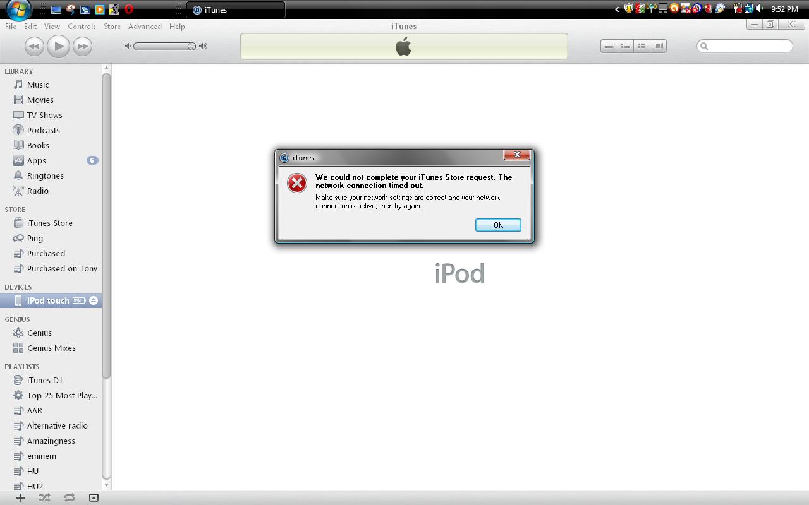
Task: Click the iTunes taskbar button
Action: pyautogui.click(x=236, y=9)
